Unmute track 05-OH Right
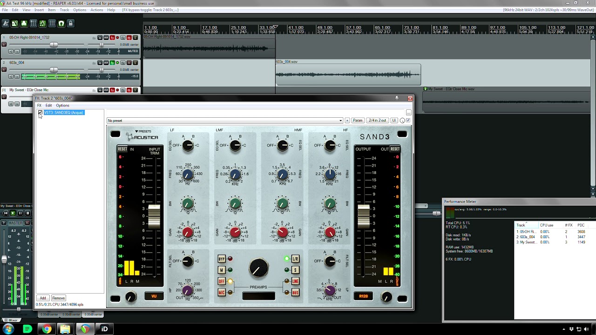596x335 pixels. (129, 38)
